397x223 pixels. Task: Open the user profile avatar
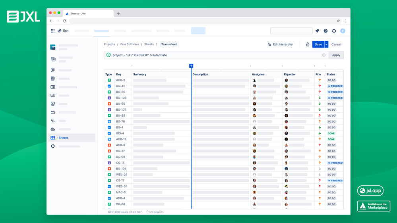(x=343, y=31)
